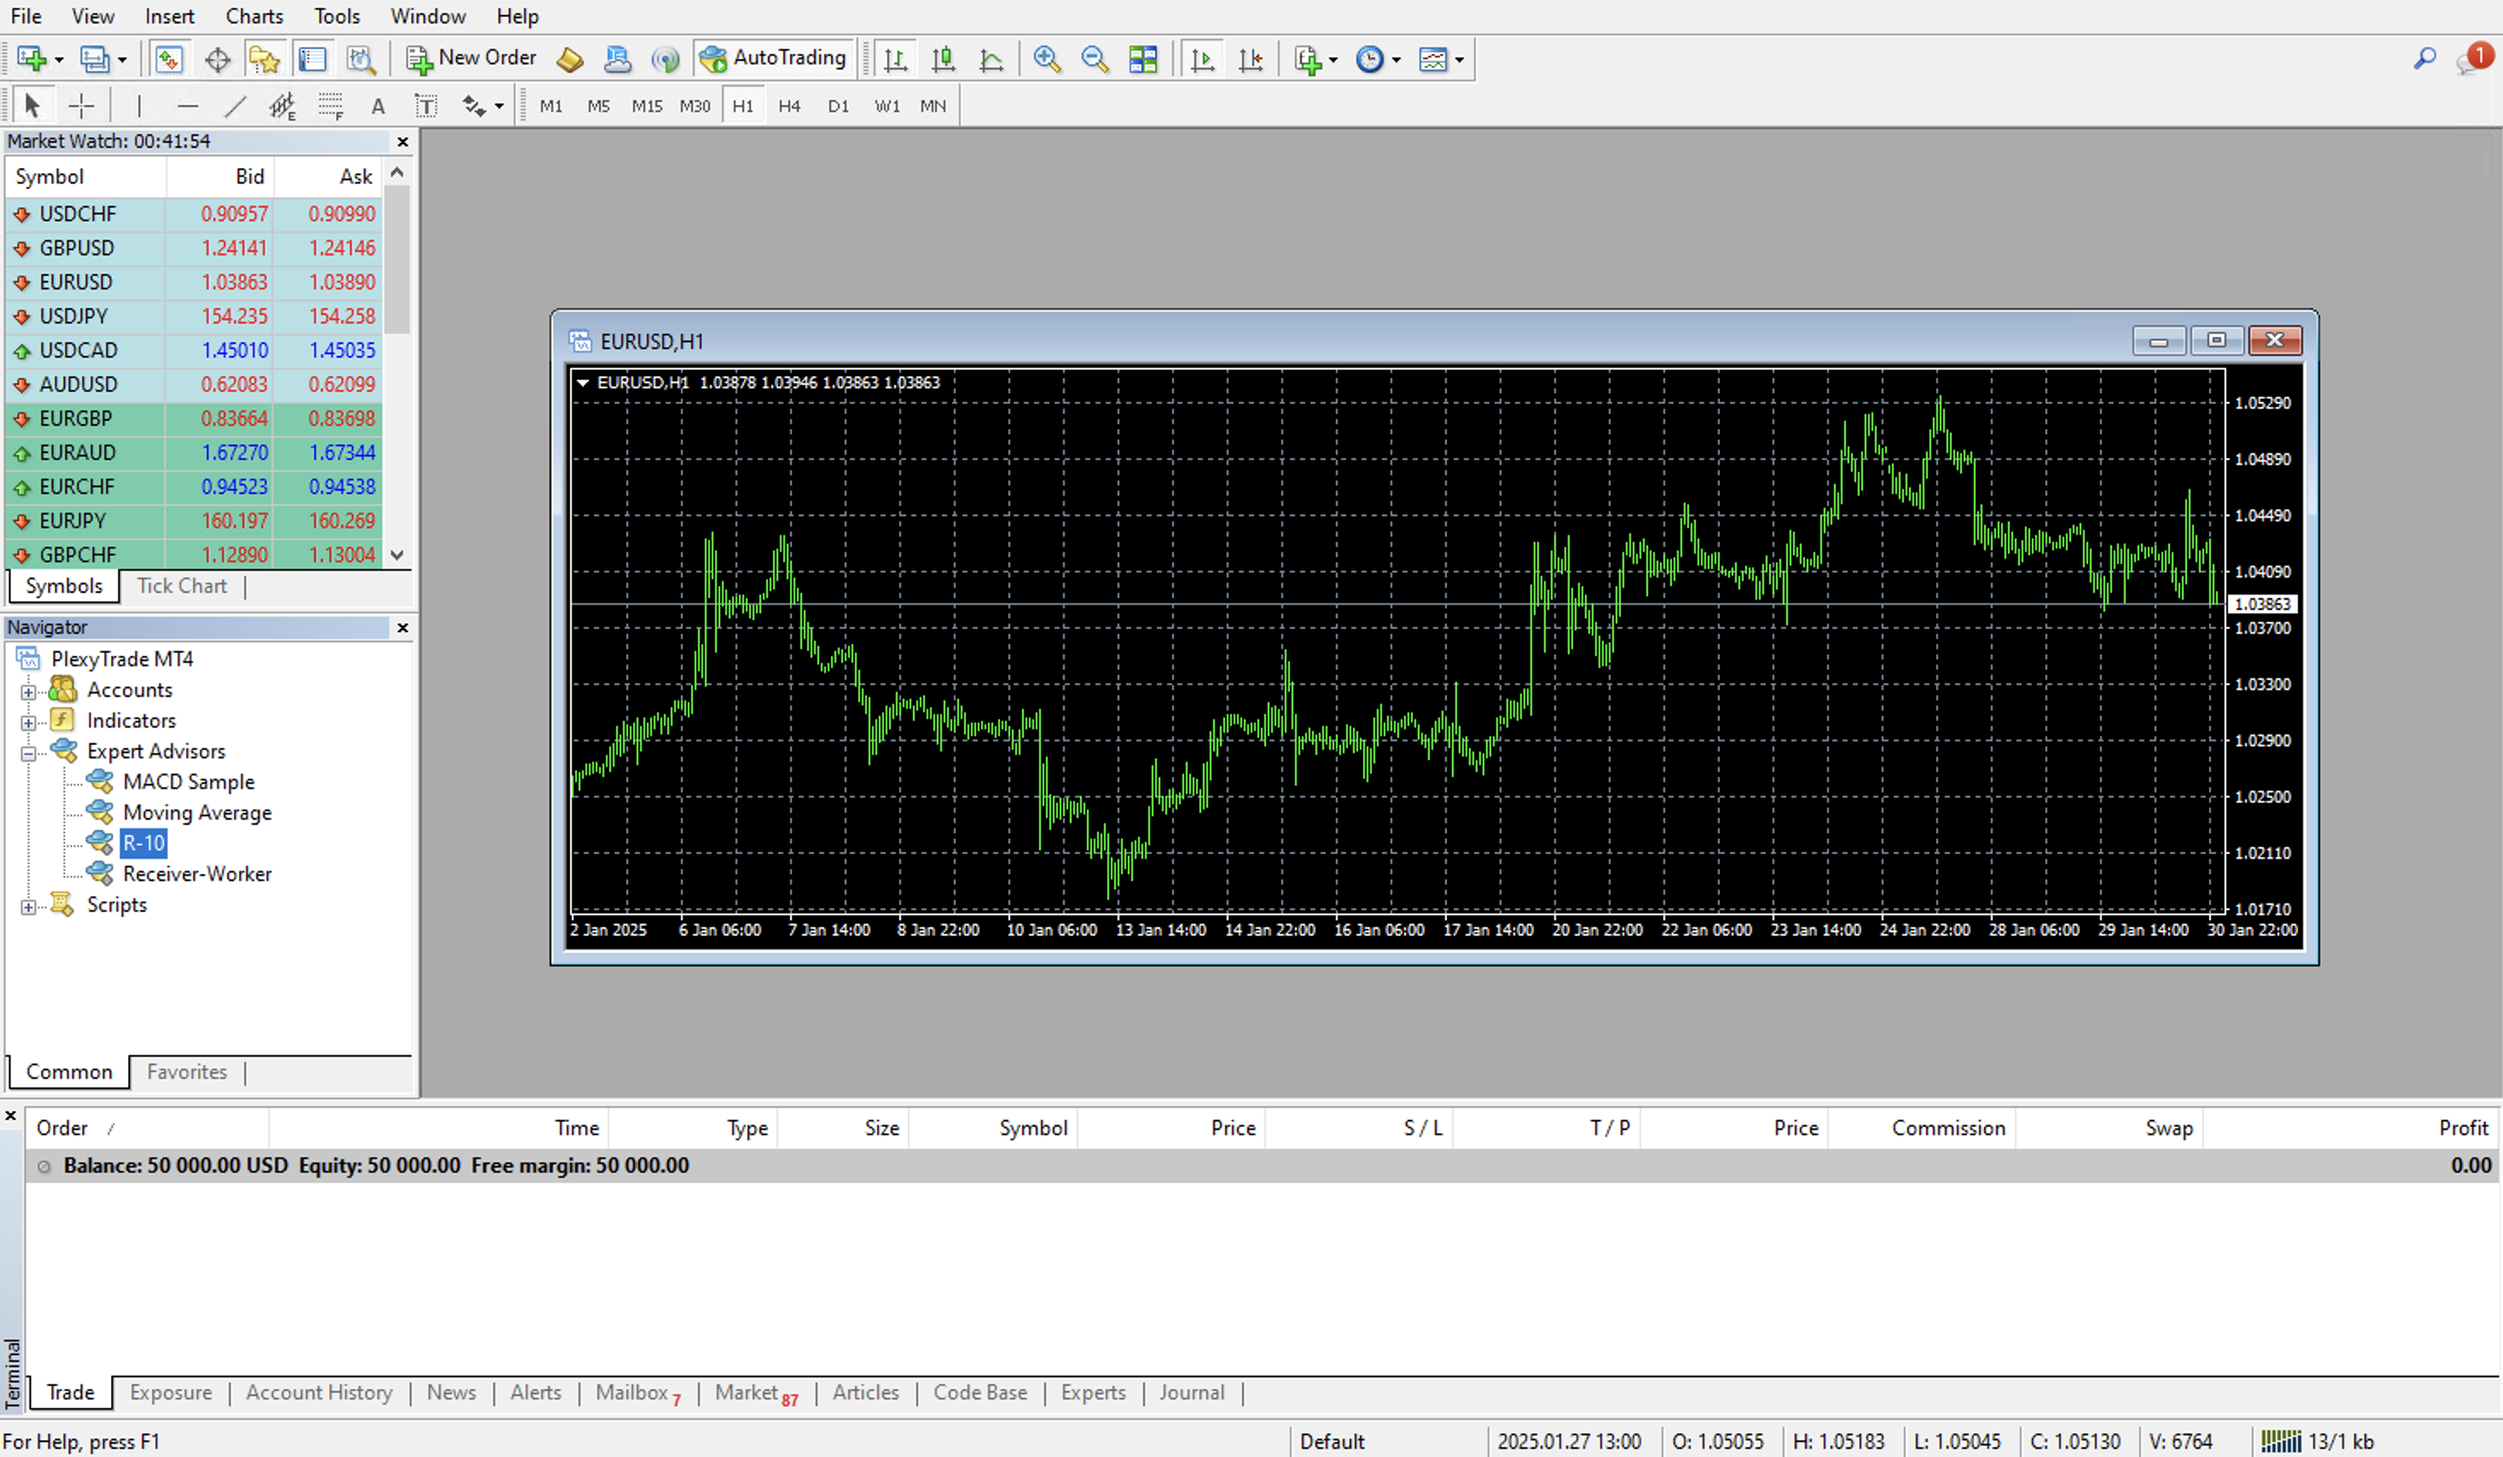The height and width of the screenshot is (1457, 2503).
Task: Click the Market Watch scroll down arrow
Action: click(x=398, y=555)
